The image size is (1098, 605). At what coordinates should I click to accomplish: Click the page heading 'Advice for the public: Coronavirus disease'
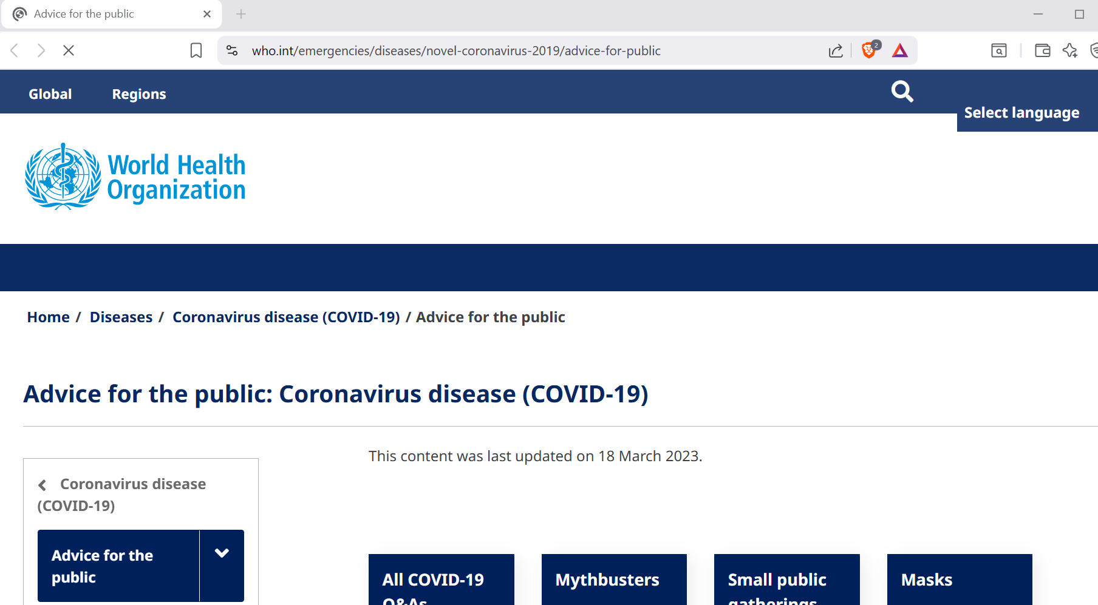pos(336,394)
